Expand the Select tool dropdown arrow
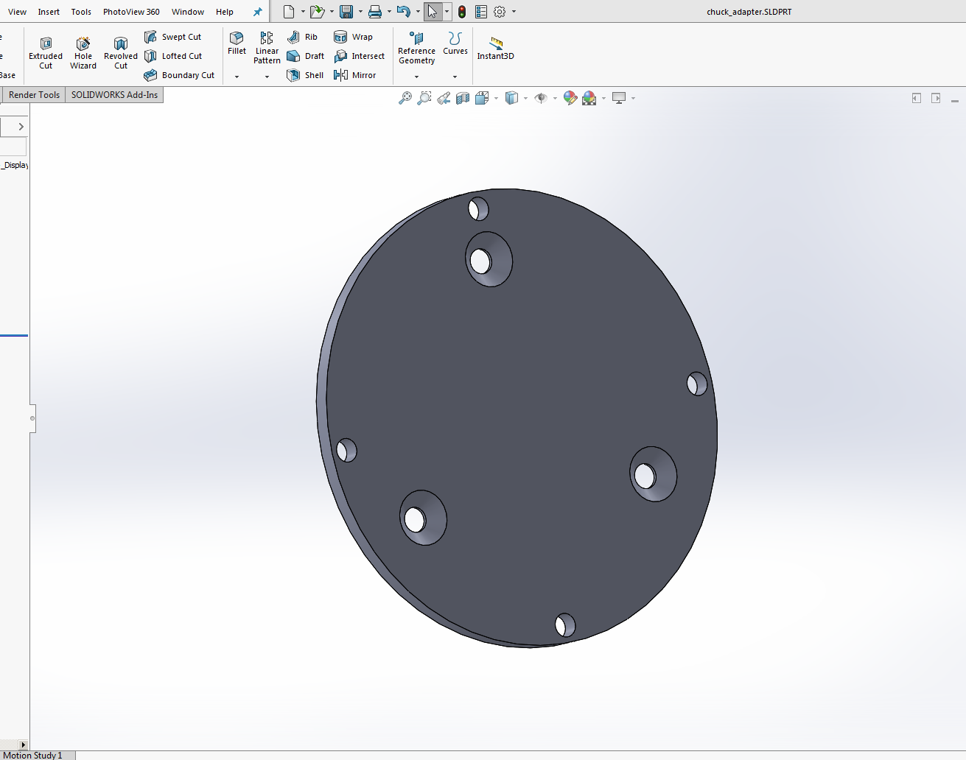Viewport: 966px width, 760px height. pos(447,12)
